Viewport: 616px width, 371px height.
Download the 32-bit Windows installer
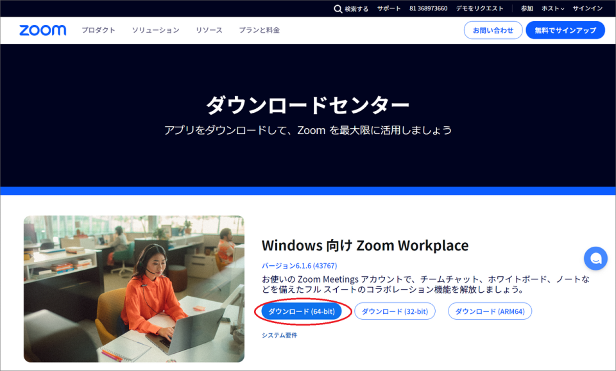tap(395, 311)
